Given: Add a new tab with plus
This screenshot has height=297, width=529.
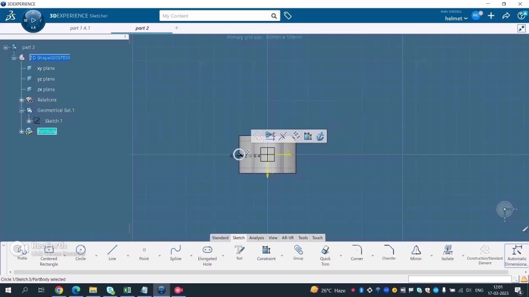Looking at the screenshot, I should pyautogui.click(x=176, y=28).
